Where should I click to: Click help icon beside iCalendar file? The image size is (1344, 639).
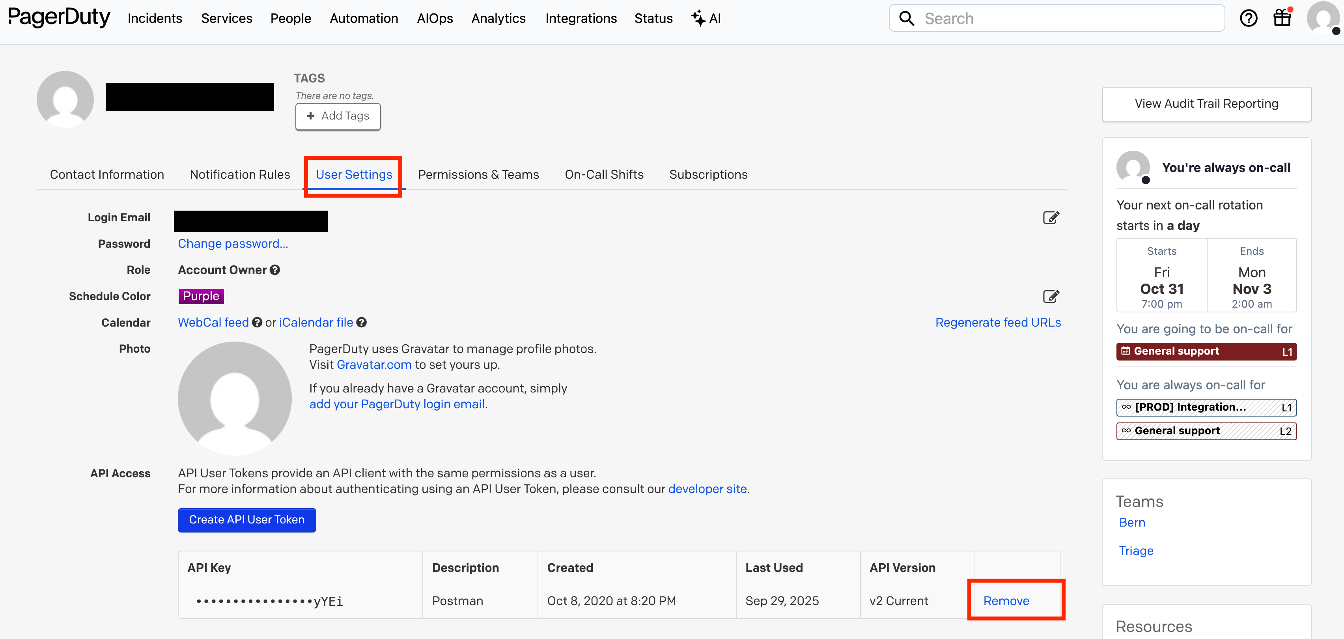pyautogui.click(x=361, y=323)
